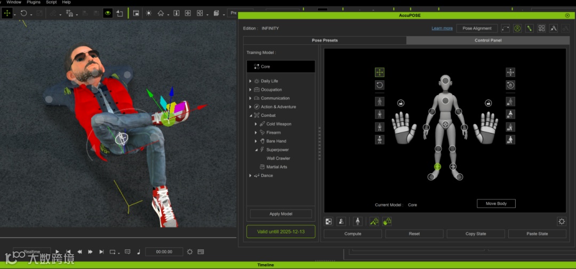
Task: Select the Wall Crawler model
Action: 278,158
